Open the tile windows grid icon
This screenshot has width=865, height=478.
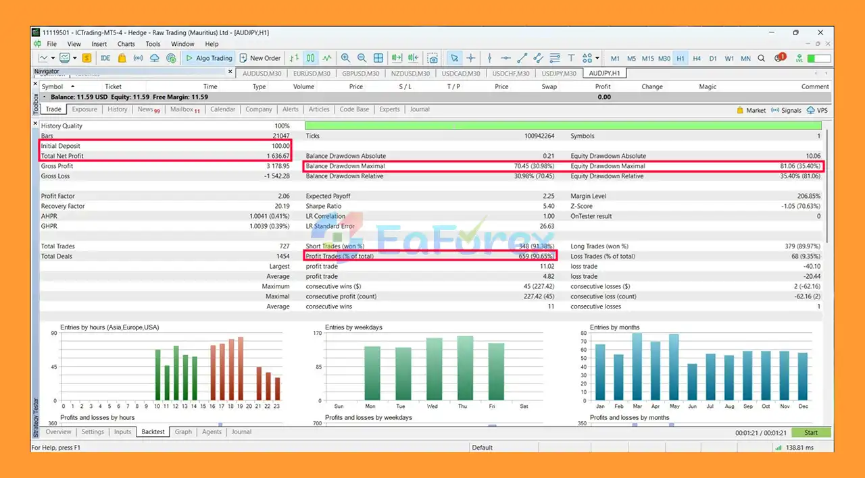point(378,58)
